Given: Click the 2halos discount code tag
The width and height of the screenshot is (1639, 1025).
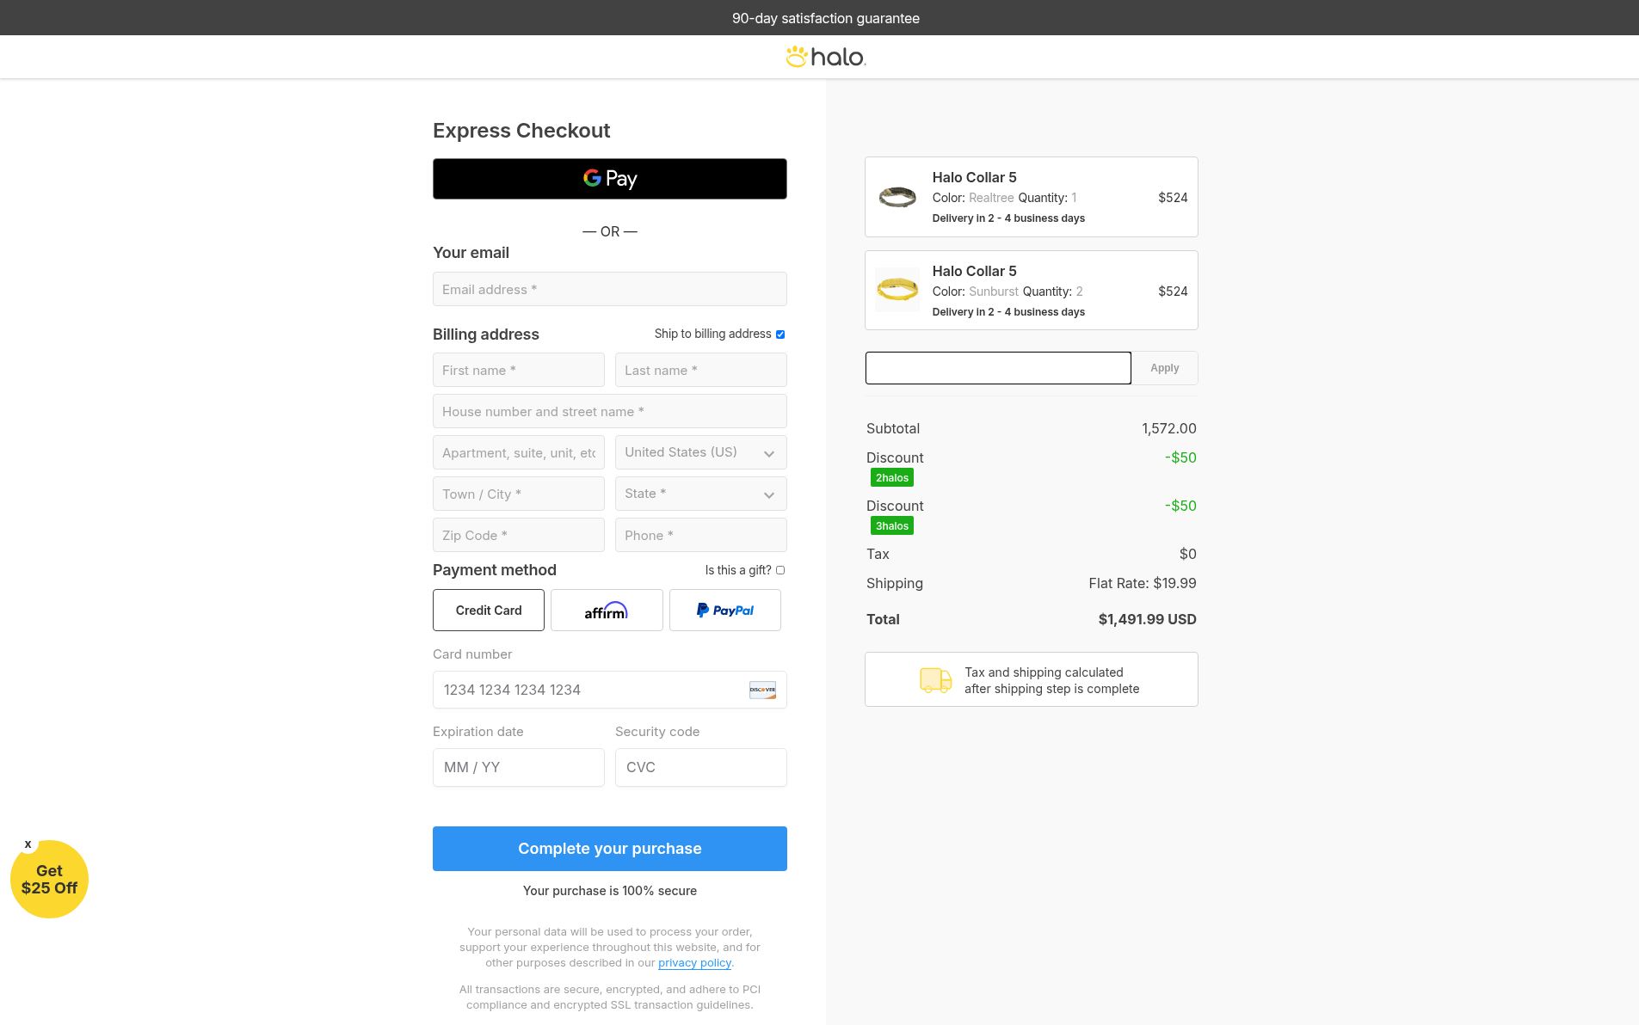Looking at the screenshot, I should click(x=891, y=478).
